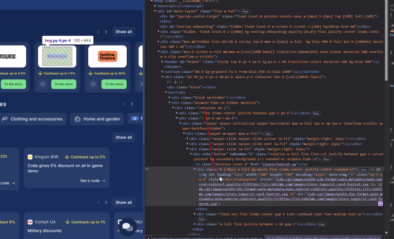
Task: Select the 'Home and garden' category chip
Action: tap(97, 119)
